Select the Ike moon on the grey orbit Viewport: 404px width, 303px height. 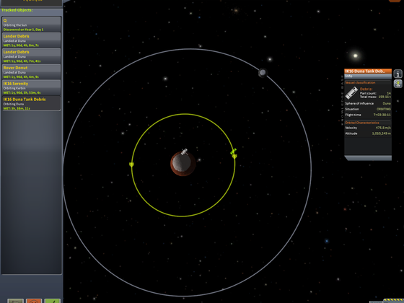(263, 73)
